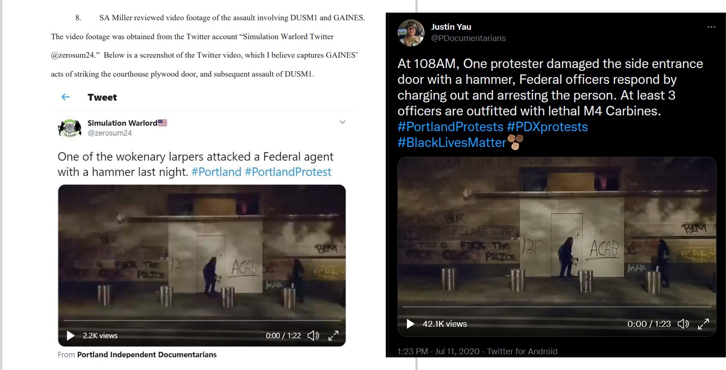
Task: Click the back arrow beside Tweet
Action: click(x=65, y=97)
